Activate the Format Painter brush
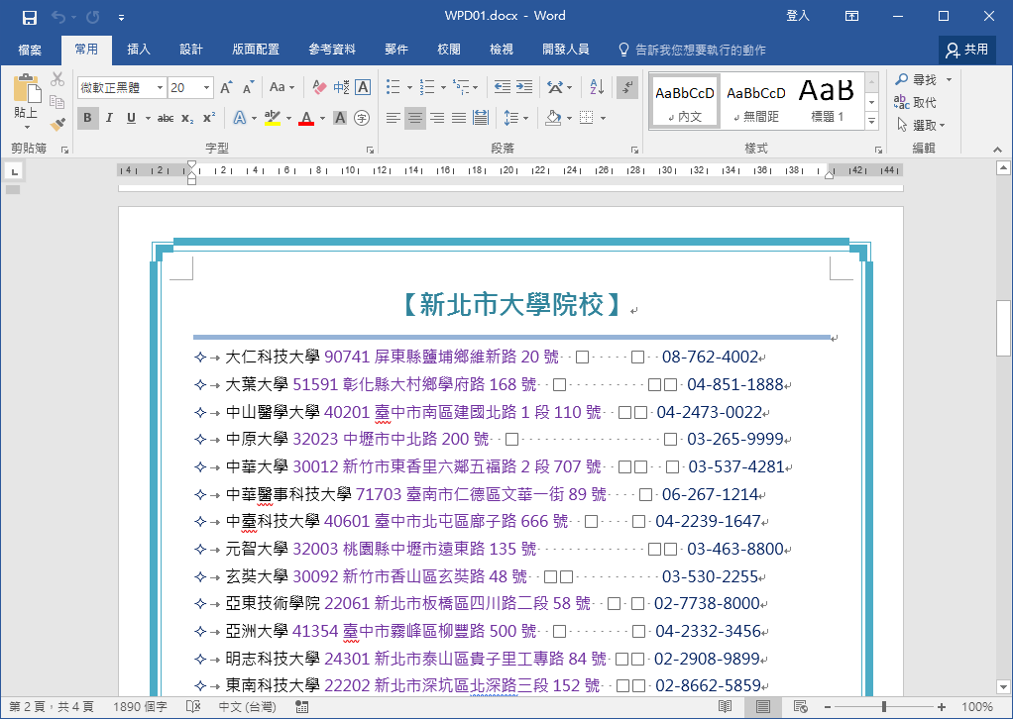This screenshot has width=1013, height=719. [57, 123]
